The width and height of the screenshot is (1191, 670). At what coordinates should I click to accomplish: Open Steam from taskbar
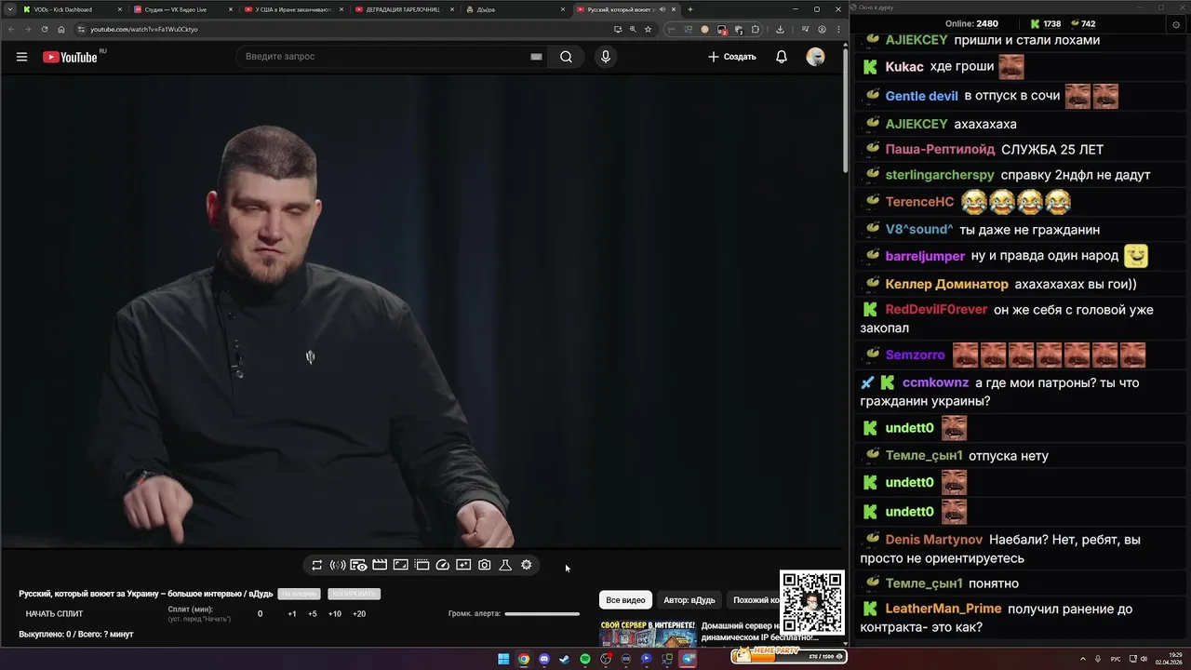[x=564, y=659]
